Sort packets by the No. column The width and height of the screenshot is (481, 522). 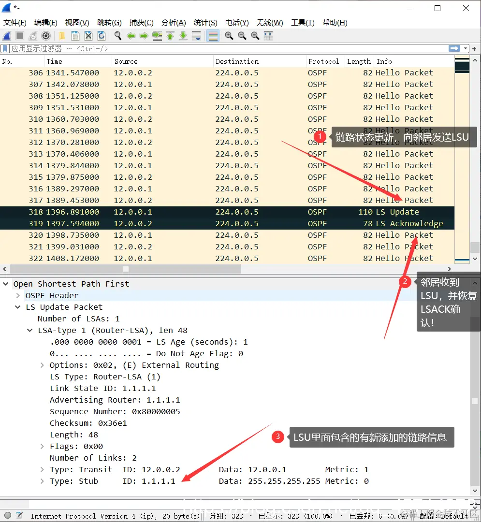coord(22,61)
